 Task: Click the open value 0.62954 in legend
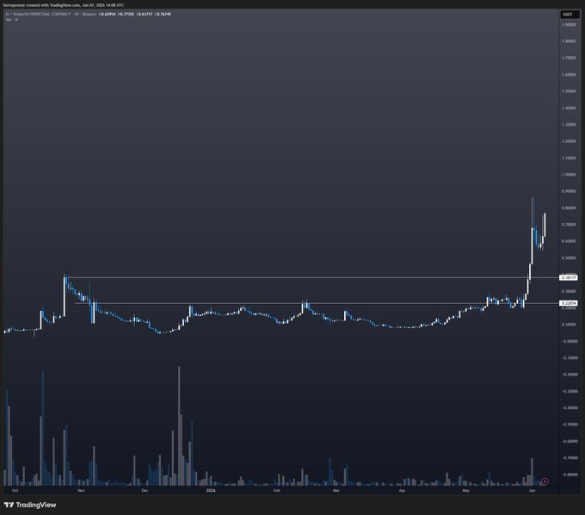[108, 14]
